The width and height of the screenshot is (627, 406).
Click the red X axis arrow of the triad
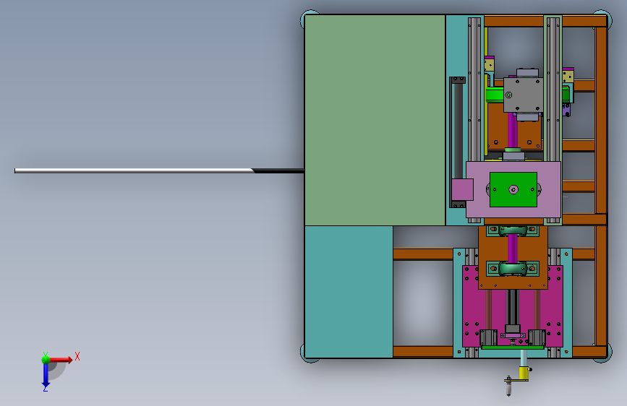click(x=62, y=360)
